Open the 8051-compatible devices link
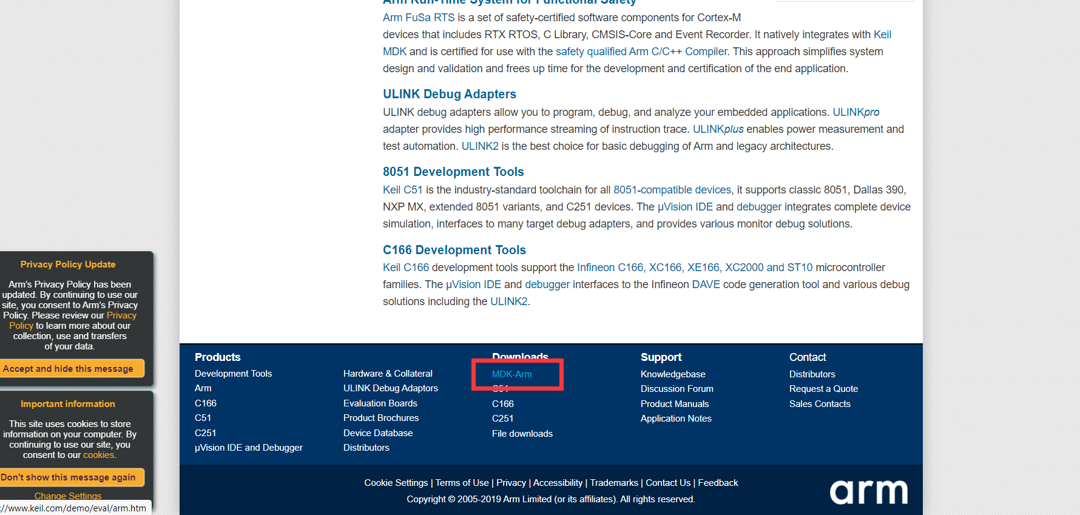The height and width of the screenshot is (515, 1080). pyautogui.click(x=672, y=190)
